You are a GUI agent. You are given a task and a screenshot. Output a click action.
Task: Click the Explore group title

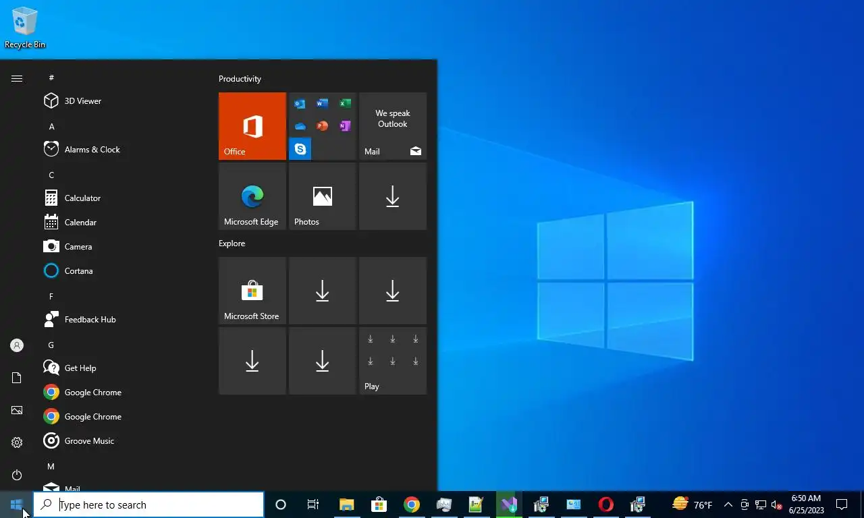click(232, 243)
